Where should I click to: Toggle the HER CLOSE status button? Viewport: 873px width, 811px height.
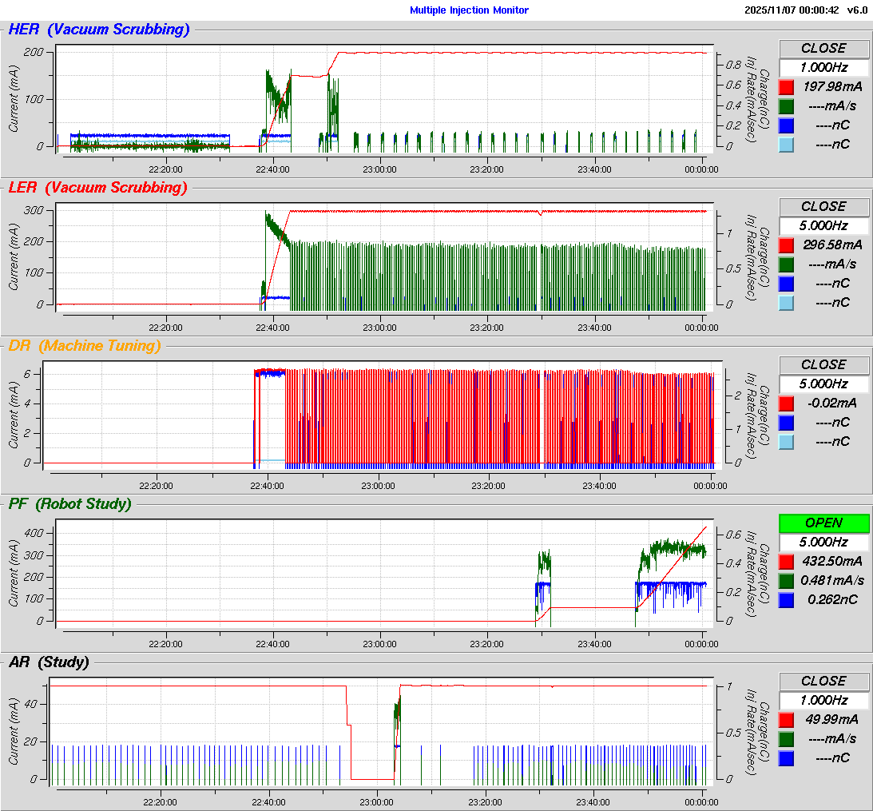click(x=823, y=48)
